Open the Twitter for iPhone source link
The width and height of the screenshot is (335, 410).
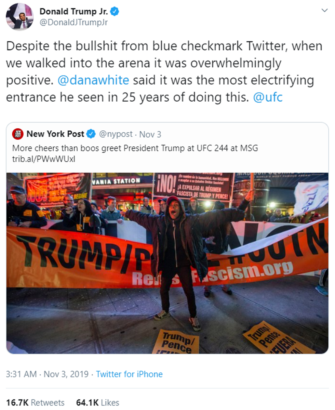click(x=129, y=374)
